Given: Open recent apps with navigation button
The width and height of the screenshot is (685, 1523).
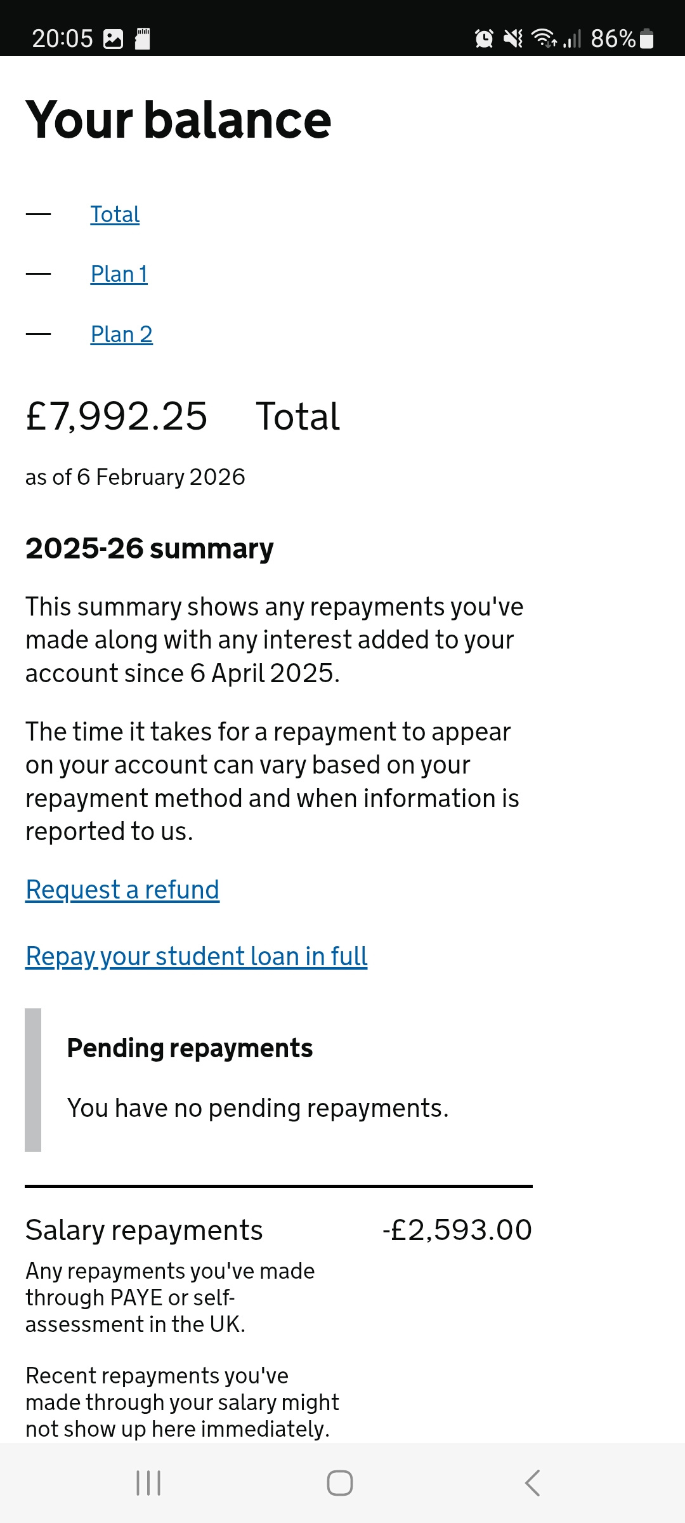Looking at the screenshot, I should [x=148, y=1483].
